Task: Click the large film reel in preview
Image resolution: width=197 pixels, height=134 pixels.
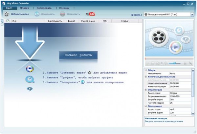Action: click(159, 37)
